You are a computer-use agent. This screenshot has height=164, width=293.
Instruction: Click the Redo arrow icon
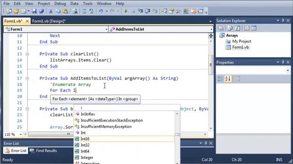point(112,11)
